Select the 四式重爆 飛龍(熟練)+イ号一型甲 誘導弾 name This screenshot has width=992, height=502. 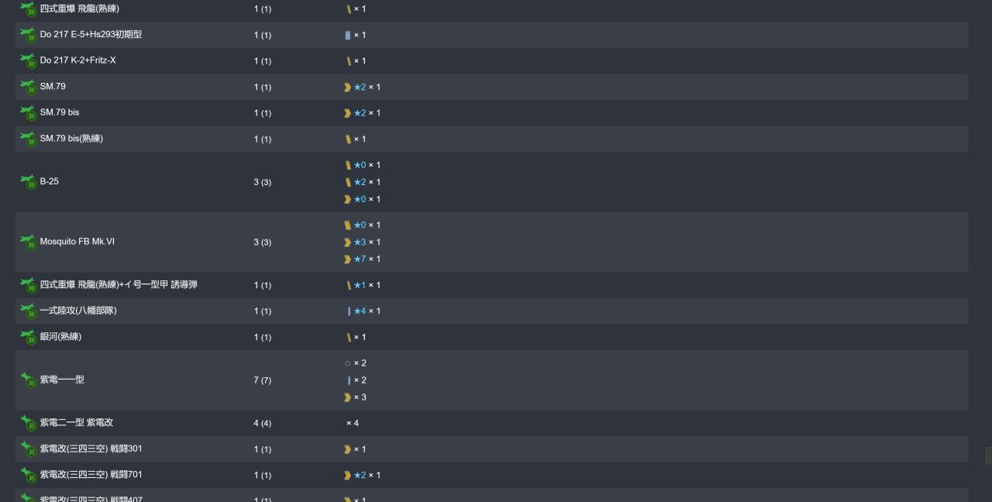pos(119,285)
